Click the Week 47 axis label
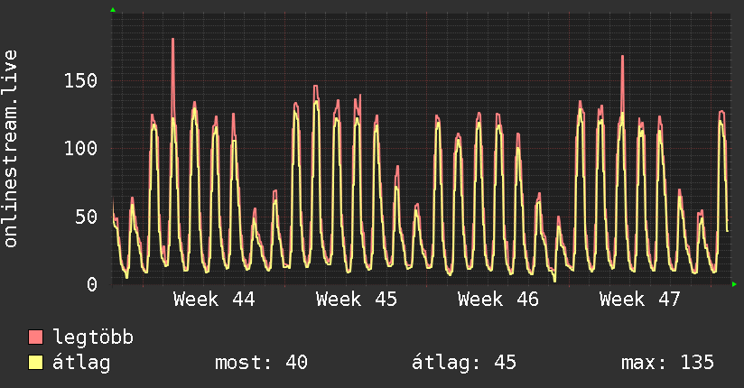 pyautogui.click(x=639, y=300)
